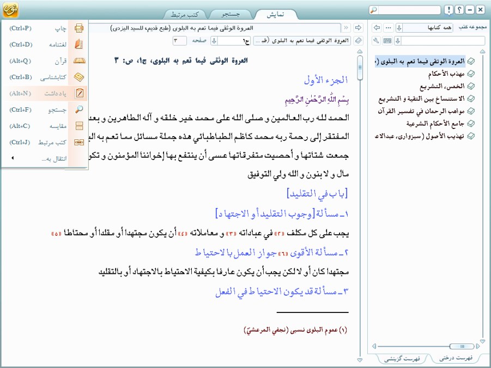
Task: Open help with the question mark button
Action: pyautogui.click(x=459, y=10)
